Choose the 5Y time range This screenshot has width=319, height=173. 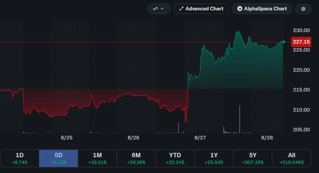253,158
